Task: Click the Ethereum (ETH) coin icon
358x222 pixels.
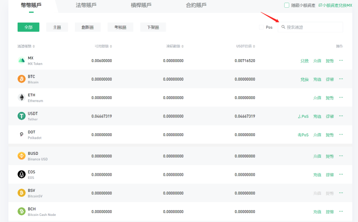Action: click(x=22, y=98)
